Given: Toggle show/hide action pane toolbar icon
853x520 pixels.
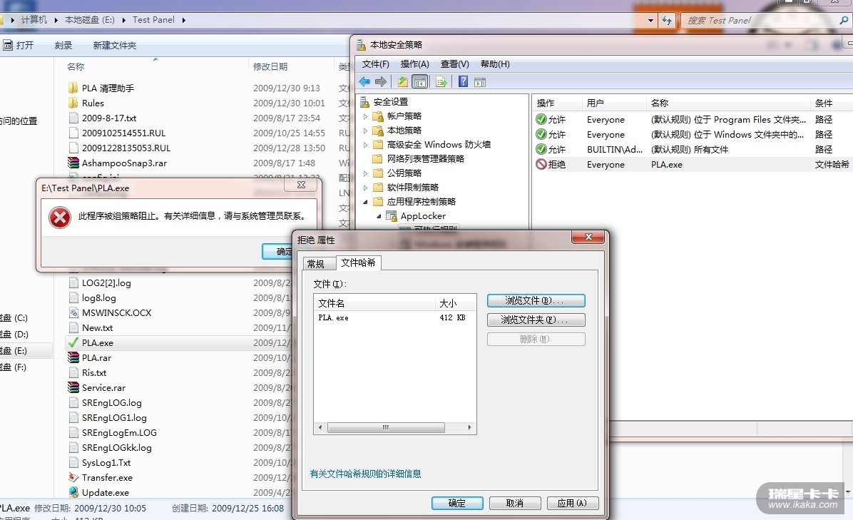Looking at the screenshot, I should [480, 82].
